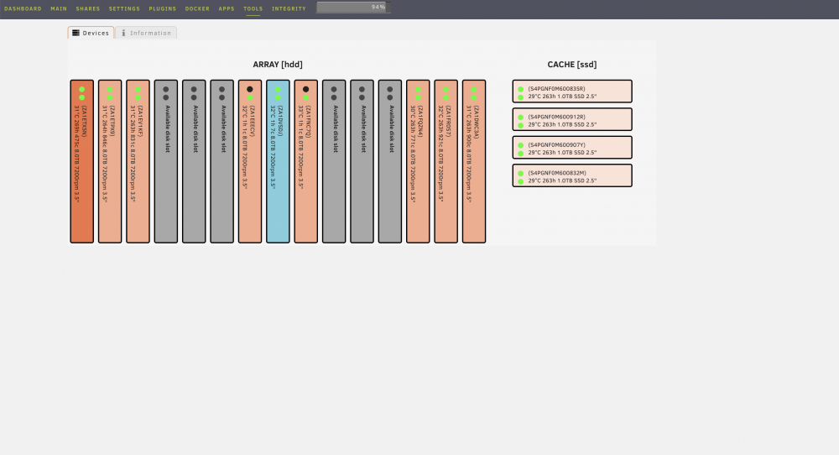Click empty slot left of ZA1FQZN4 drive
Image resolution: width=839 pixels, height=455 pixels.
tap(390, 161)
